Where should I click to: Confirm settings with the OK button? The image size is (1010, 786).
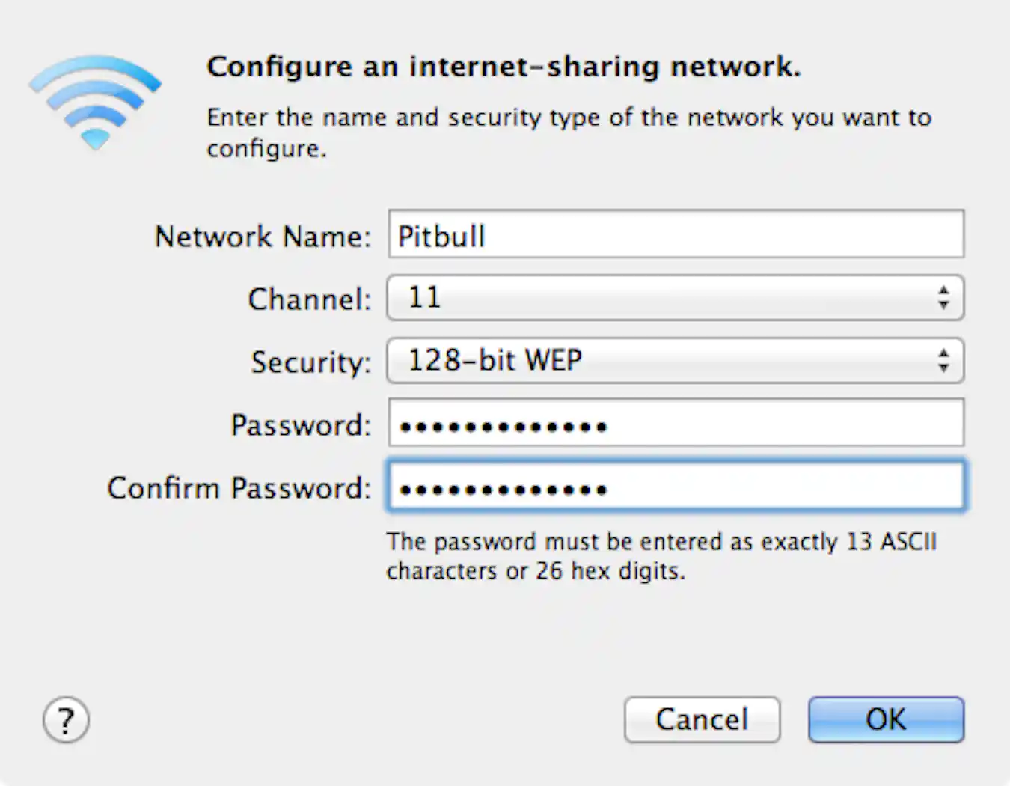click(886, 719)
